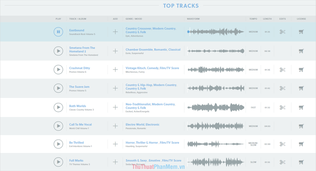Image resolution: width=316 pixels, height=171 pixels.
Task: Select album text Soundtrack Rock Volume 5
Action: (x=82, y=34)
